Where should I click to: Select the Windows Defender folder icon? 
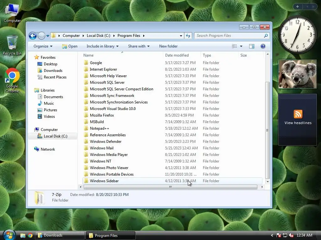pos(86,142)
